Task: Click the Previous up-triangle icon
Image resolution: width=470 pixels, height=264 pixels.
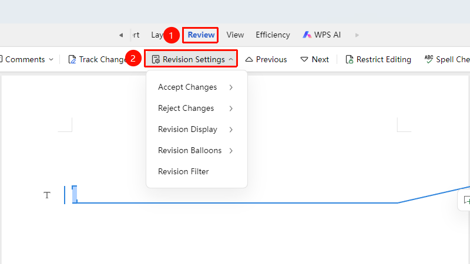Action: [249, 59]
